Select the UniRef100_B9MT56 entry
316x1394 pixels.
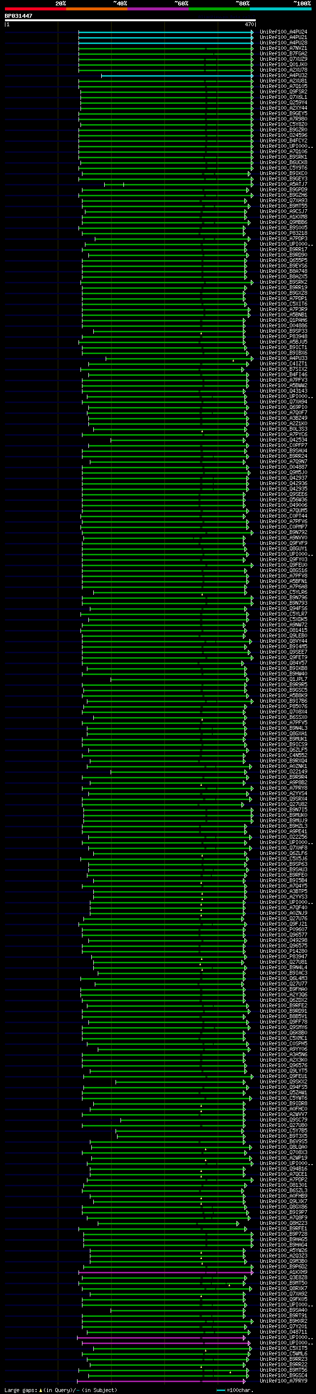pos(283,1370)
